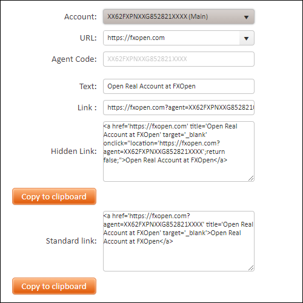Click the Standard link: label
Screen dimensions: 303x303
(71, 241)
